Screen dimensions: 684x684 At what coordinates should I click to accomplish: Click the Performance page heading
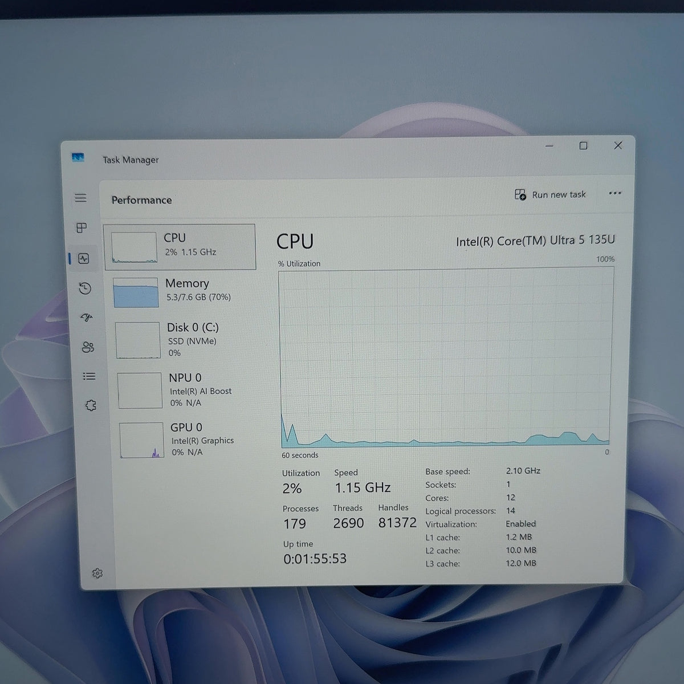(x=141, y=200)
